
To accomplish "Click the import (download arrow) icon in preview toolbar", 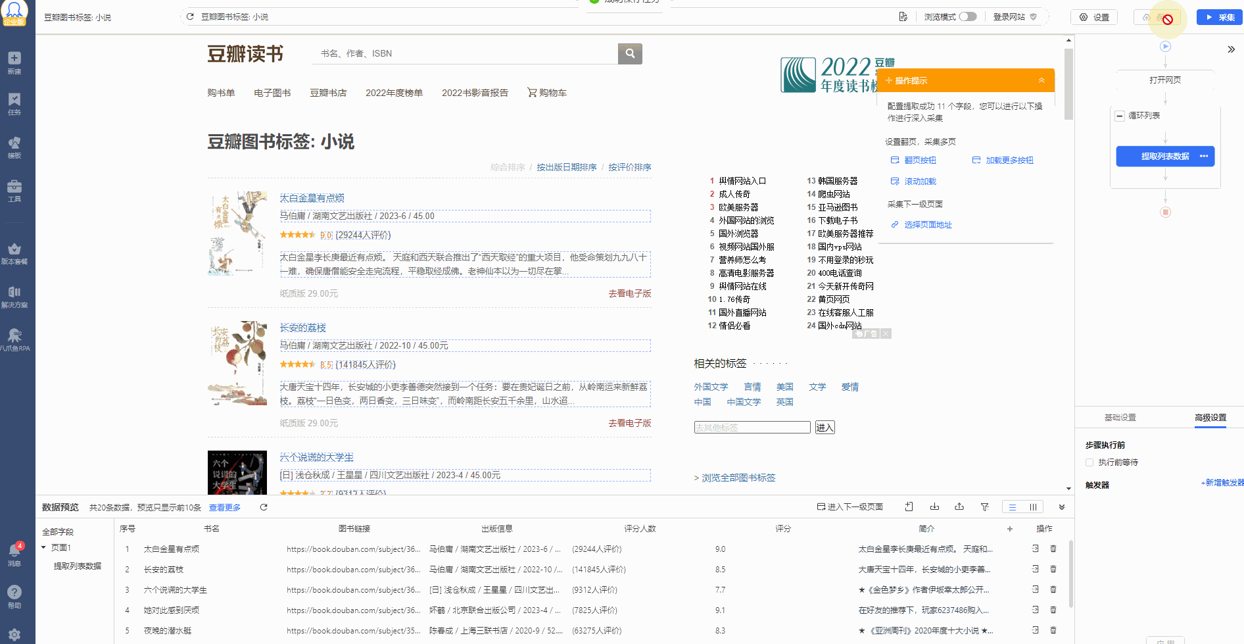I will tap(934, 507).
